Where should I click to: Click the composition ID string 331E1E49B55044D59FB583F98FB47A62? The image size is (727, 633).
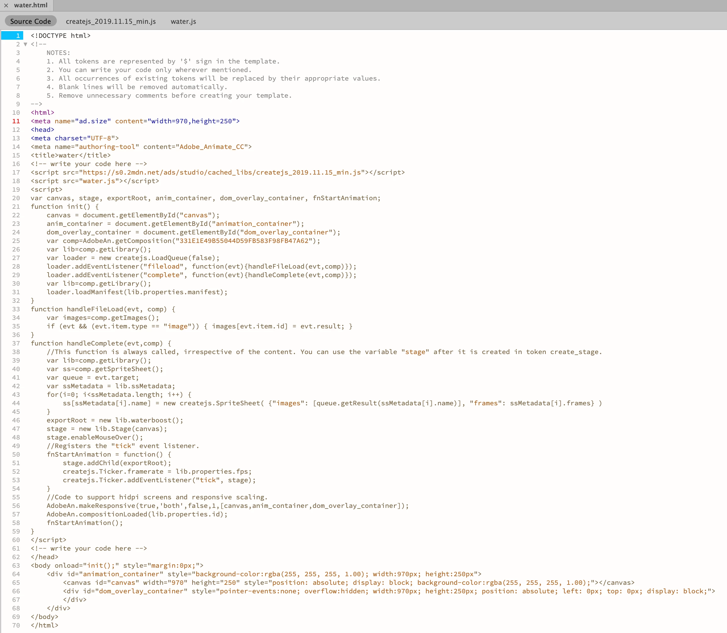tap(244, 241)
